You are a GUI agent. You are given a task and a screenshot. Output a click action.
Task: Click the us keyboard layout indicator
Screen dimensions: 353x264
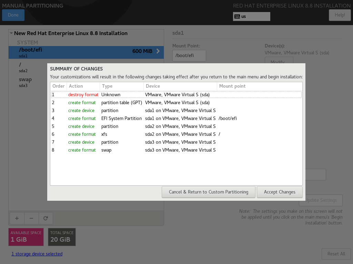point(251,16)
